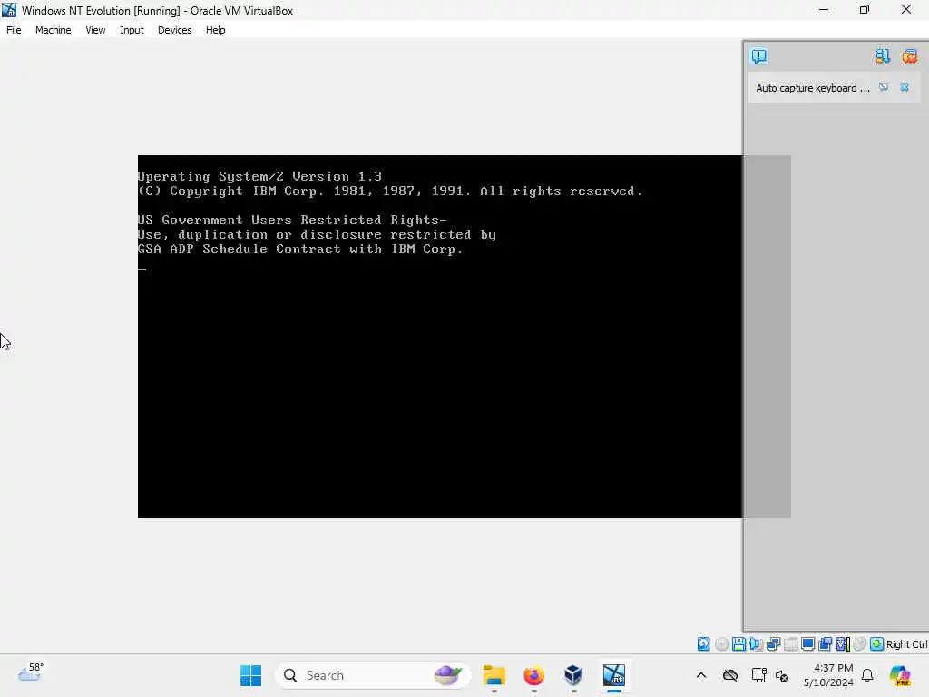Open the weather widget showing 58°
This screenshot has height=697, width=929.
30,673
